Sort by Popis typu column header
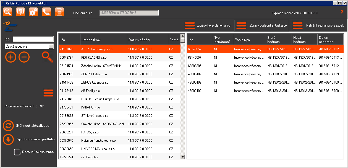This screenshot has width=348, height=168. 249,40
